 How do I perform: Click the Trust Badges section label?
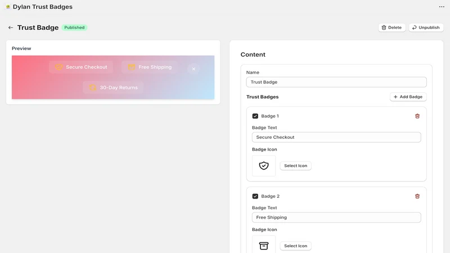point(262,97)
